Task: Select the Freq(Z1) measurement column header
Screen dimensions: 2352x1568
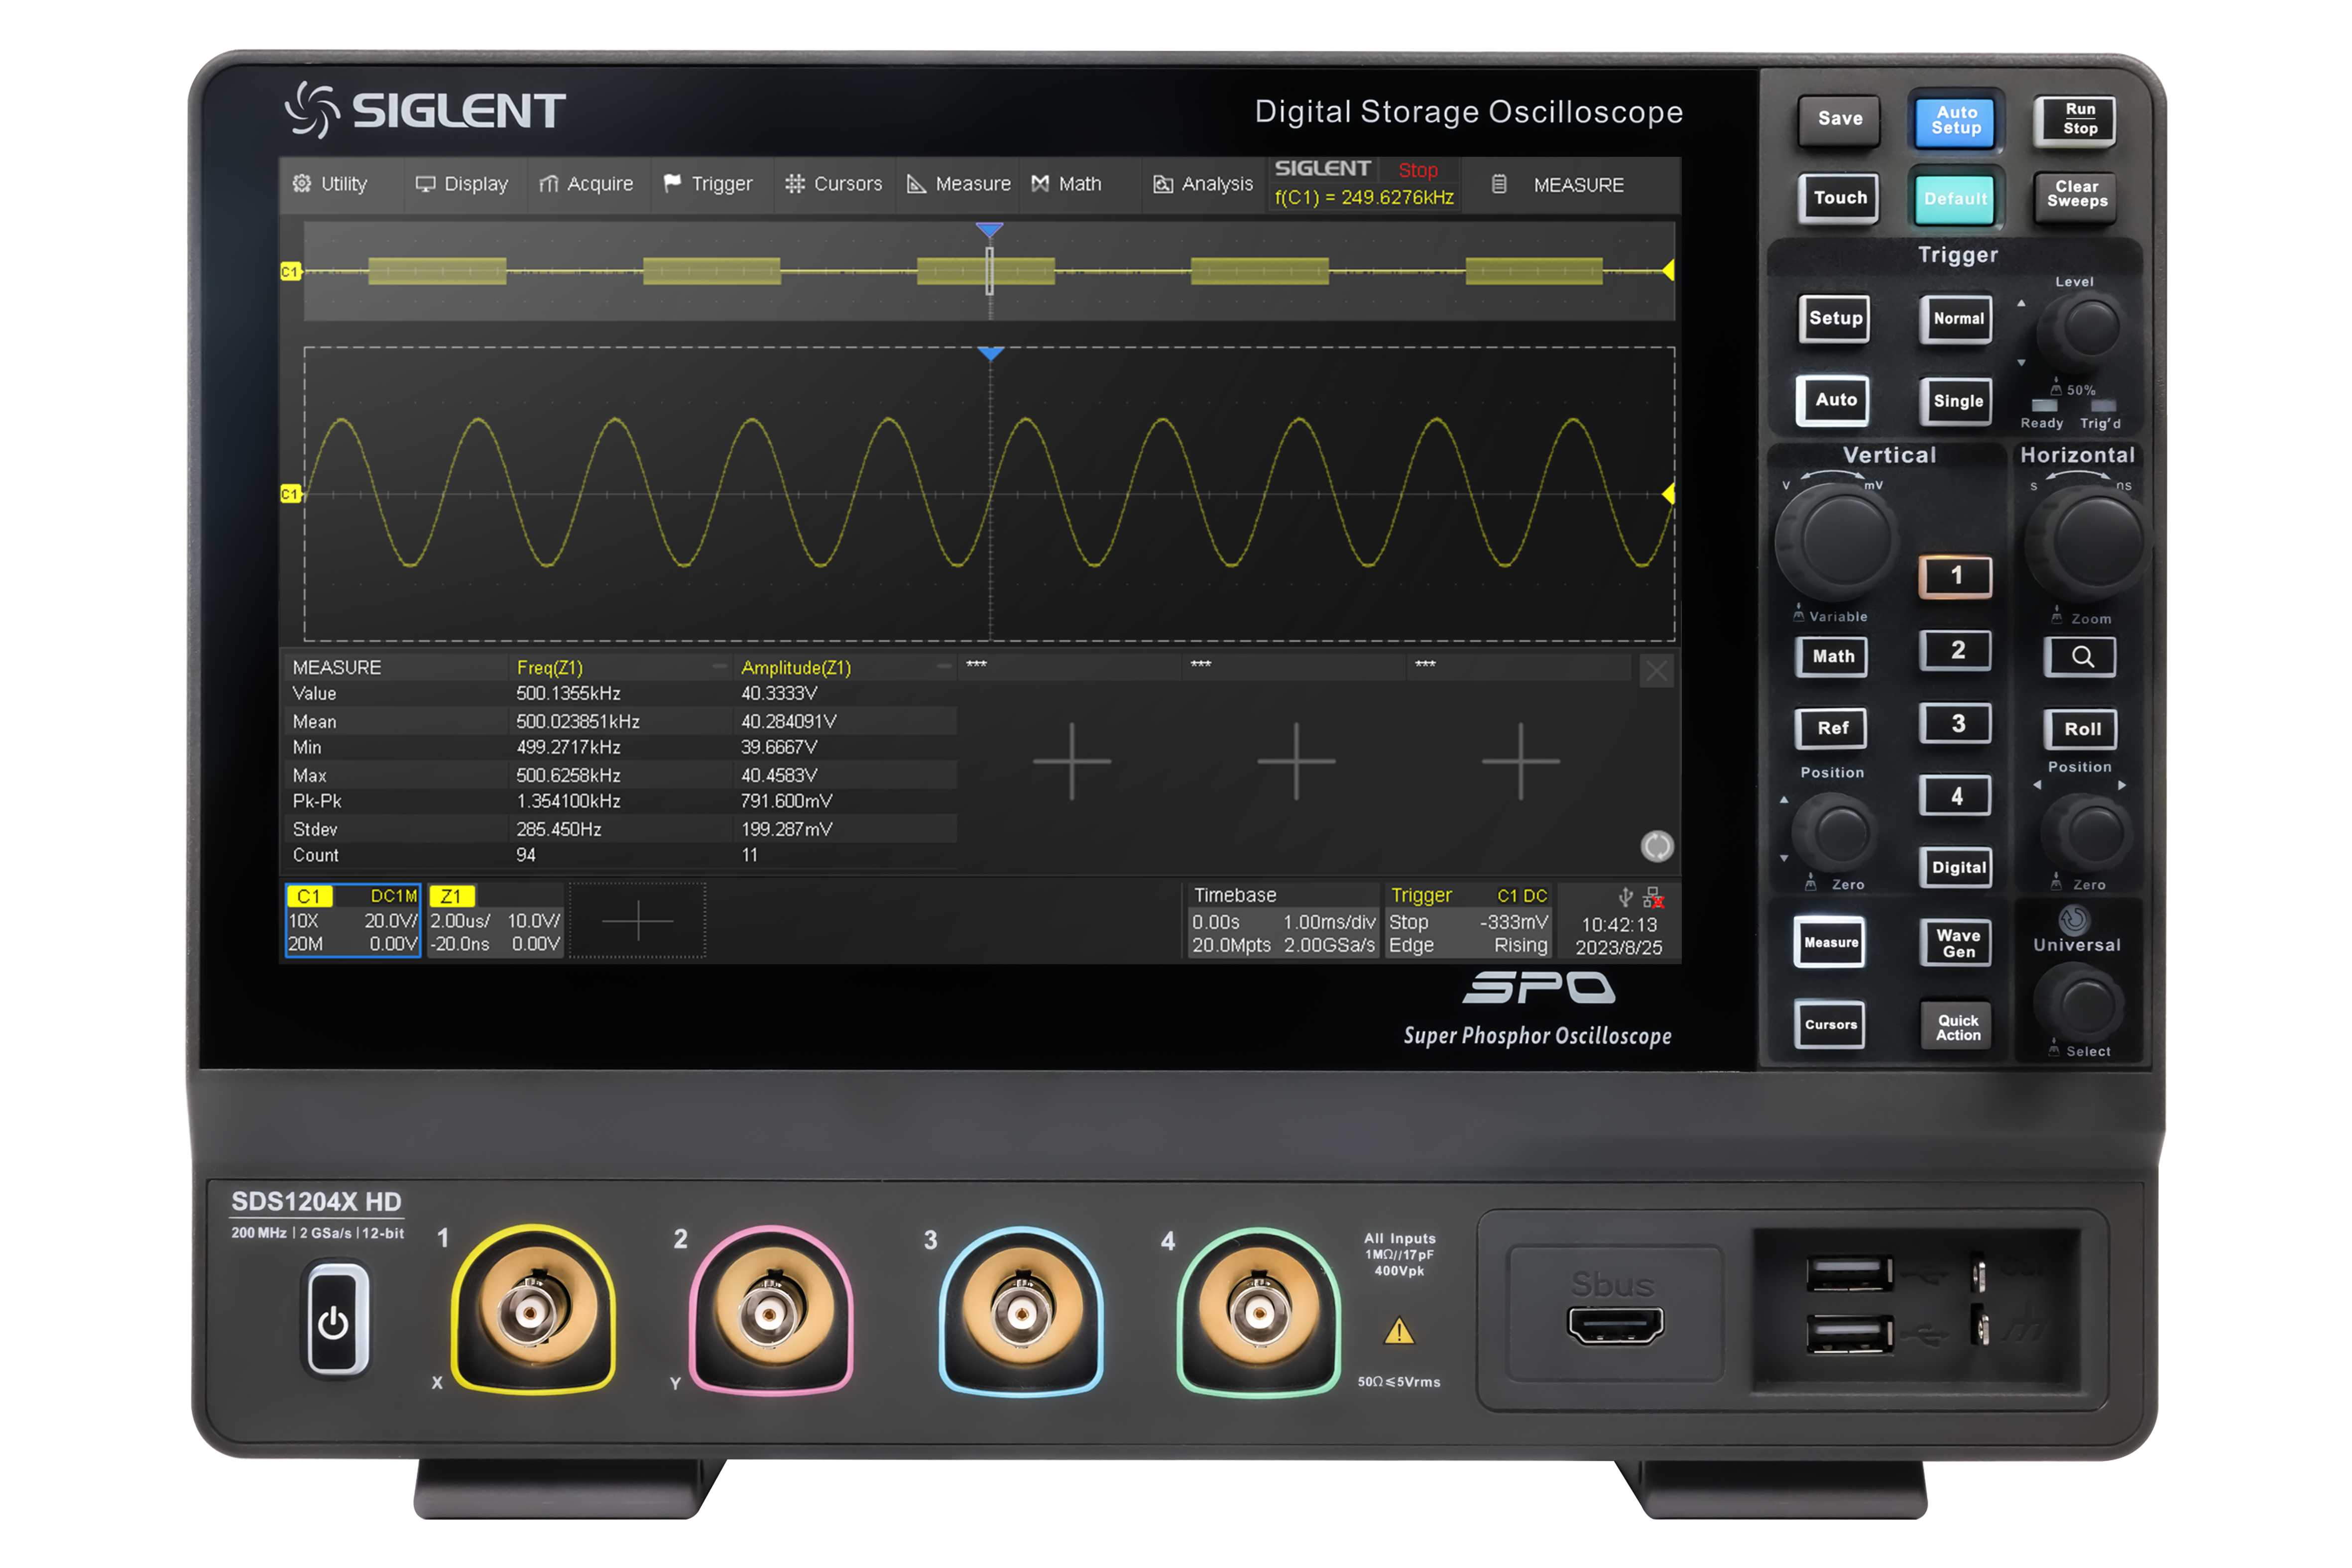Action: tap(549, 667)
